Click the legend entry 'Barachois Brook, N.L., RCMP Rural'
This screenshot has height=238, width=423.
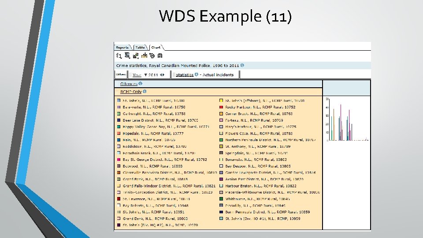[x=159, y=153]
